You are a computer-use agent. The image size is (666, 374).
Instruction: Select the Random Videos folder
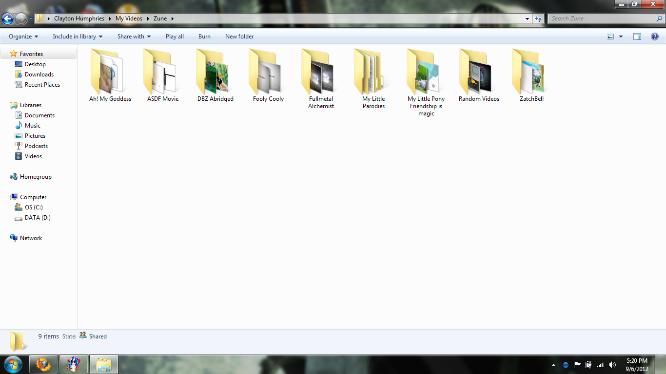click(479, 75)
